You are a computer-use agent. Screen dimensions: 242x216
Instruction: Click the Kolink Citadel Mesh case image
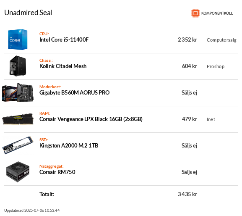pos(18,66)
